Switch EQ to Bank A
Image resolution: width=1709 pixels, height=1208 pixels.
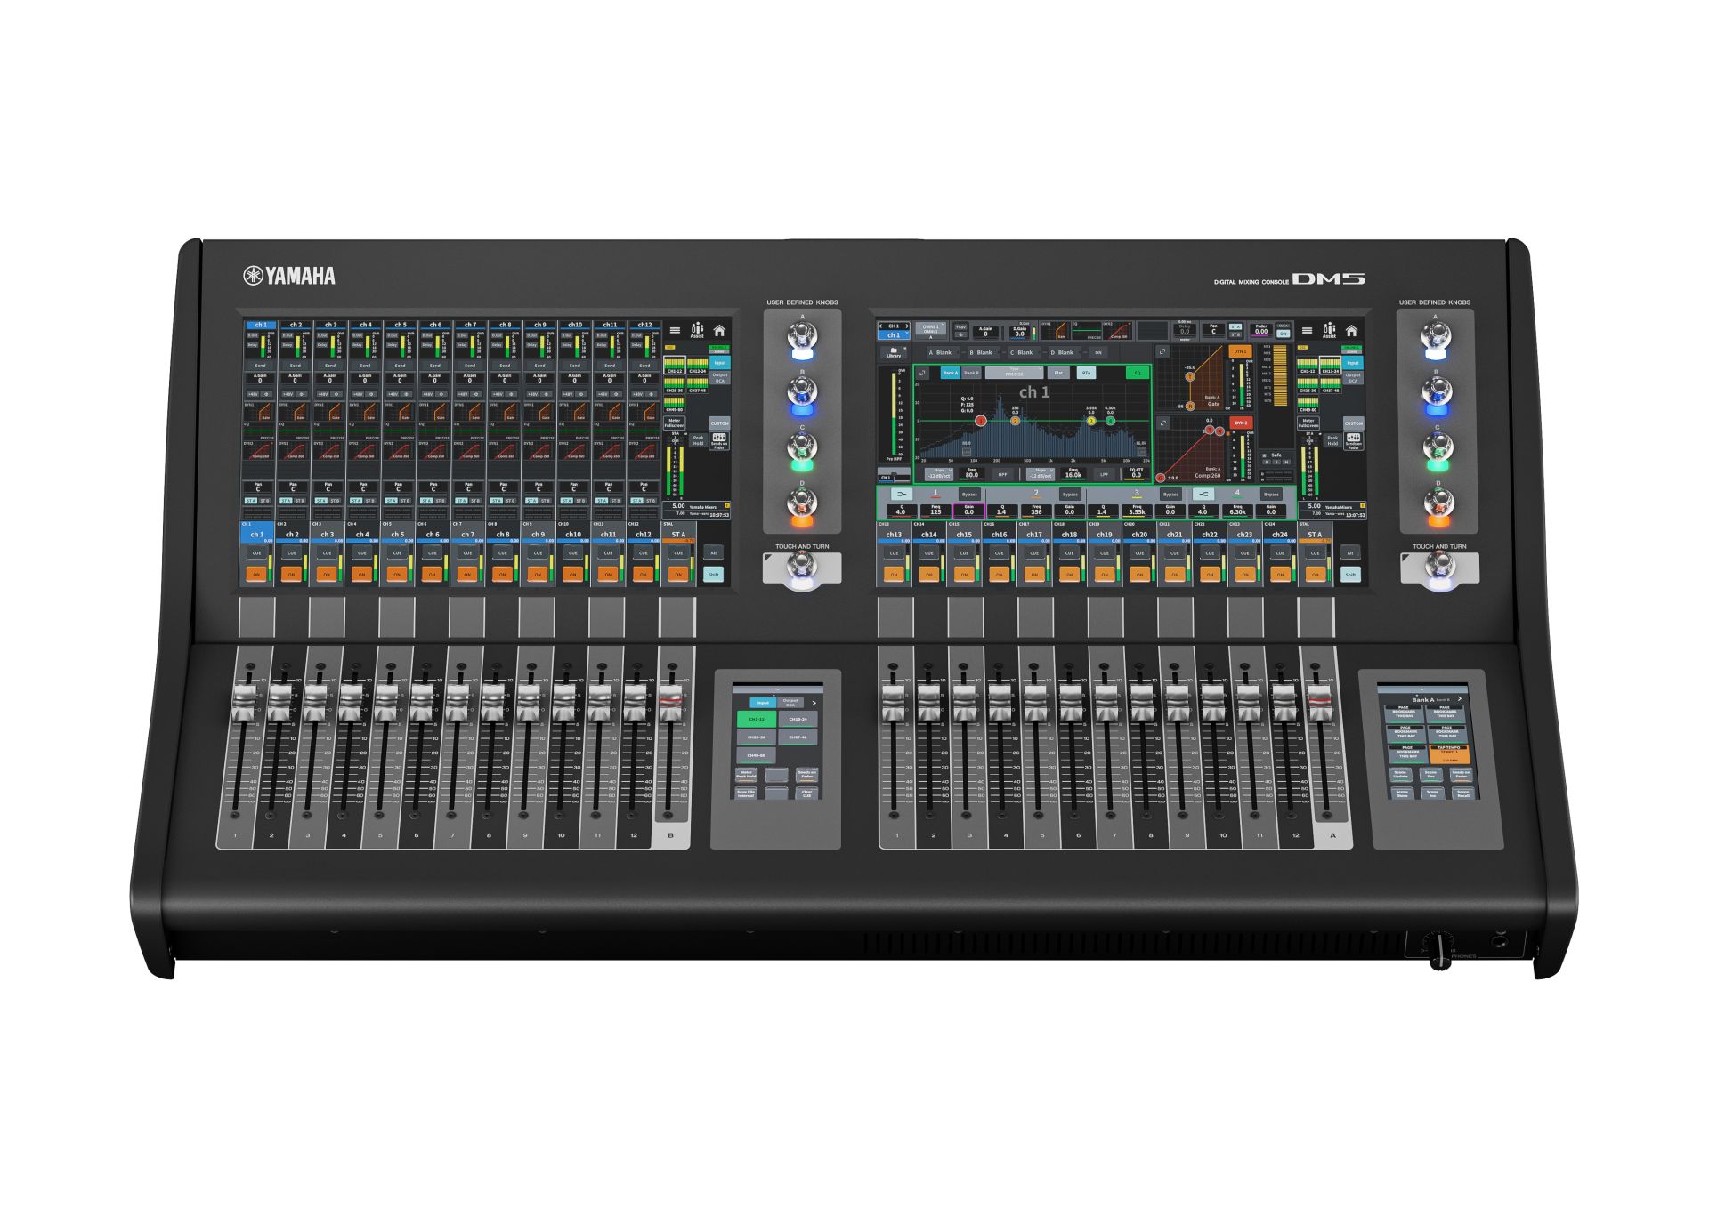951,373
